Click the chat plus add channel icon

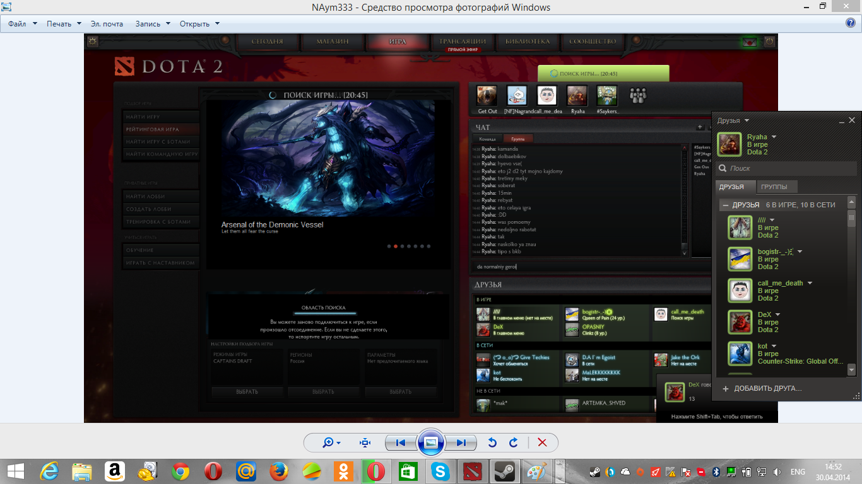(700, 127)
